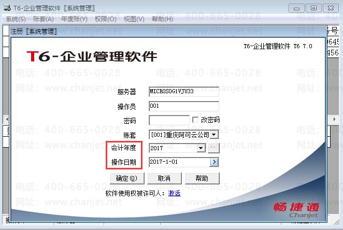Click the 帮助 button in login dialog
This screenshot has height=230, width=343.
[x=202, y=178]
